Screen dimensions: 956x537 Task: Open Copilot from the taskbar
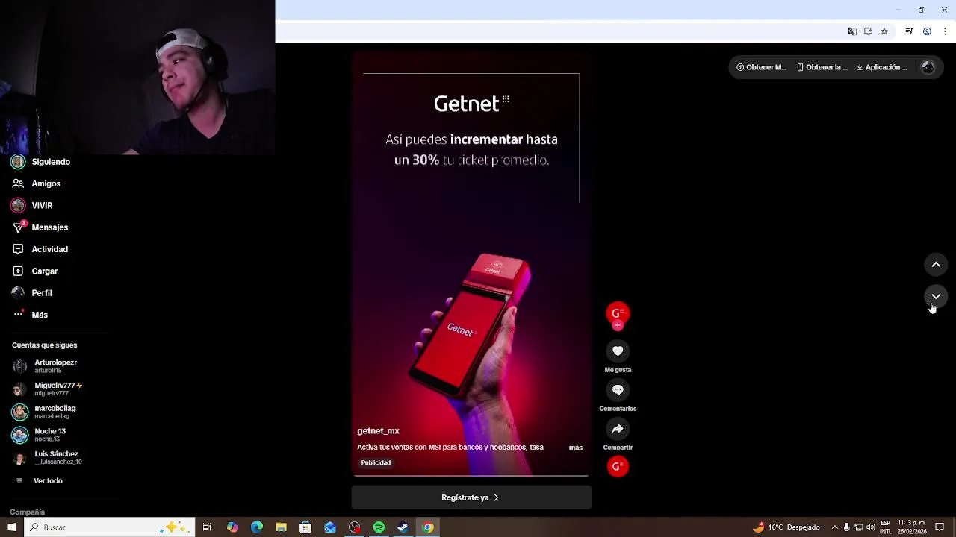tap(232, 527)
